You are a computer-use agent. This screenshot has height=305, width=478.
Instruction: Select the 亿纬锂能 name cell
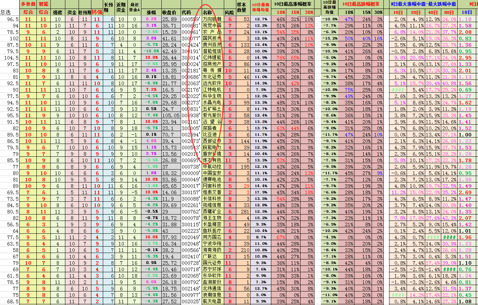[213, 57]
